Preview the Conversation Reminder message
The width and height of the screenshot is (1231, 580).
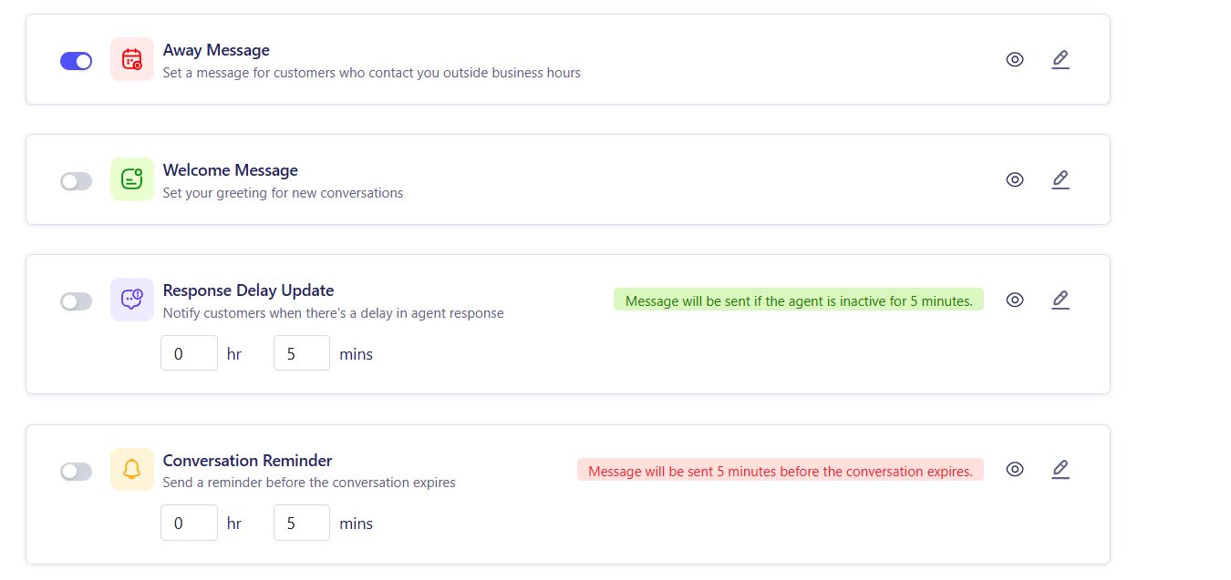(x=1015, y=470)
